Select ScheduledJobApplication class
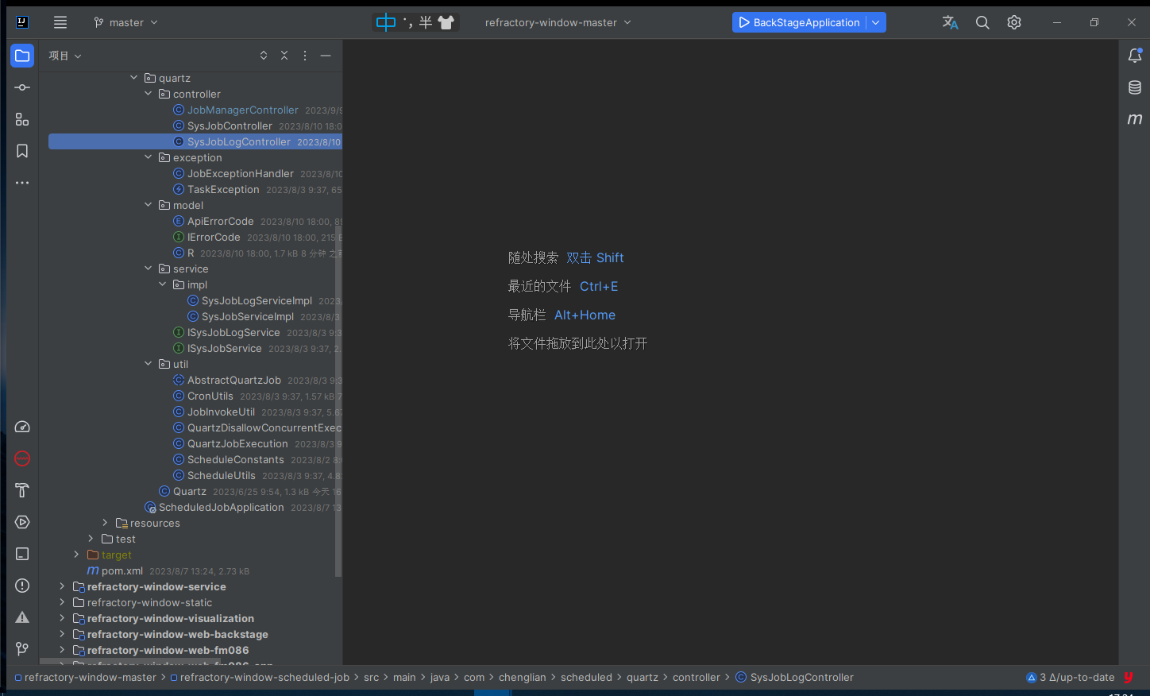The image size is (1150, 696). [x=221, y=507]
